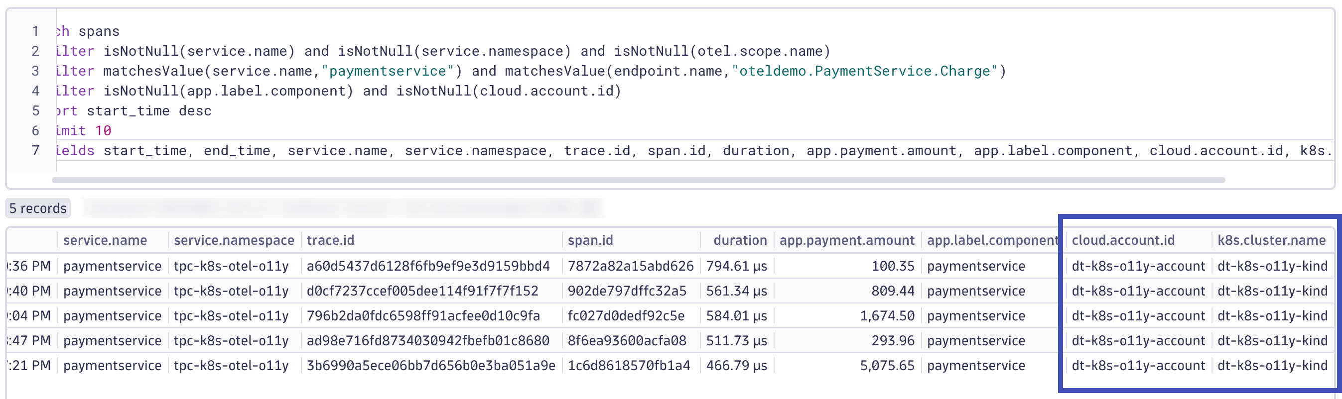This screenshot has width=1342, height=399.
Task: Click span id 1c6d8618570fb1a4
Action: coord(629,366)
